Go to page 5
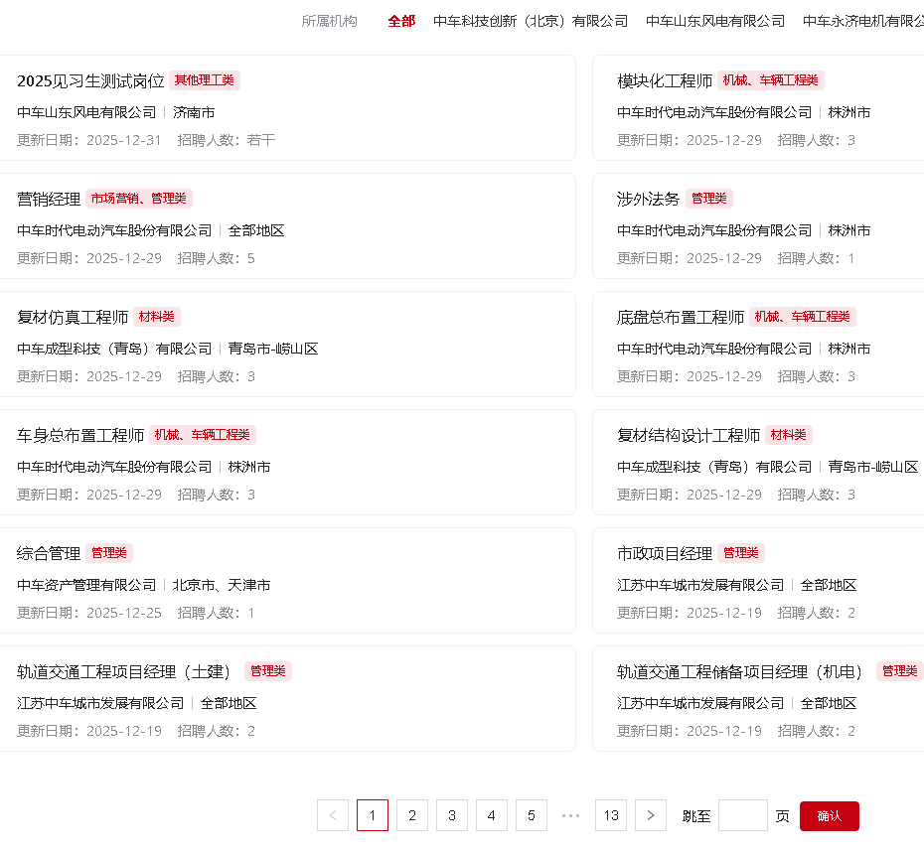 point(532,815)
